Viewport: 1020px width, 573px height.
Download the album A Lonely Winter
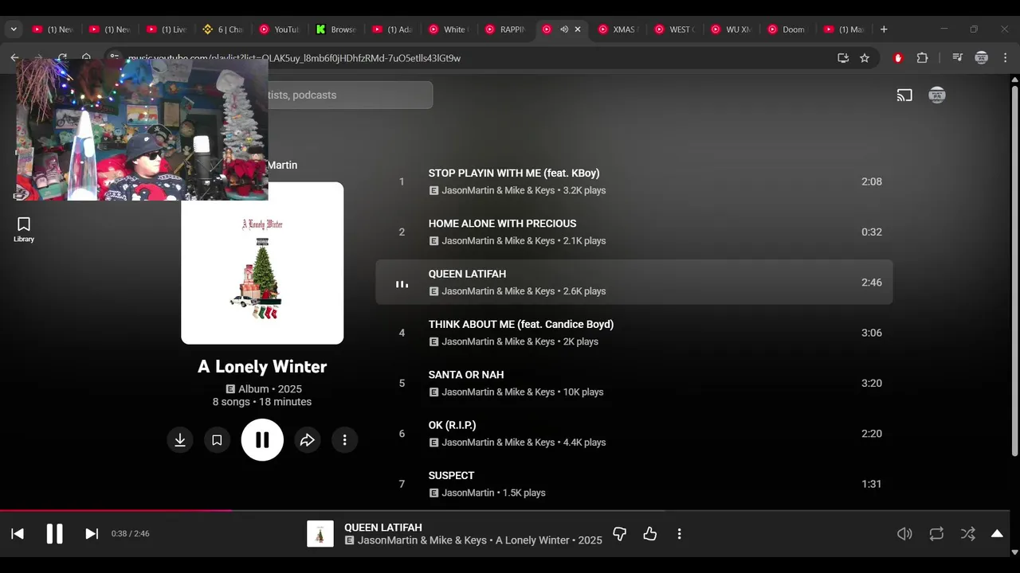click(x=180, y=440)
